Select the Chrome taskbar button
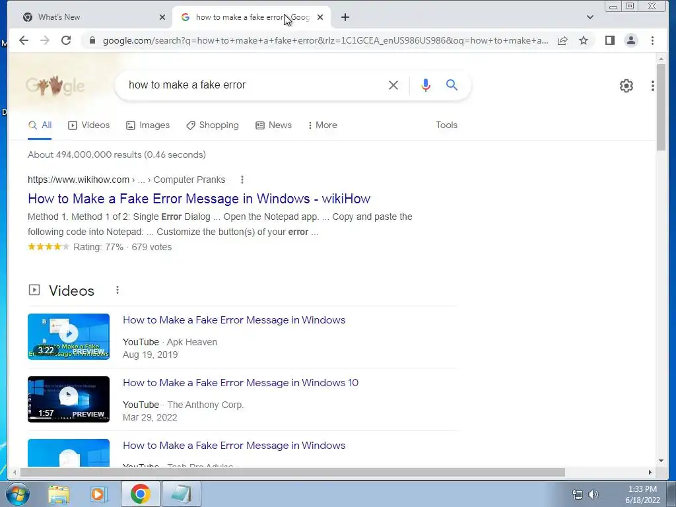This screenshot has width=676, height=507. [141, 494]
